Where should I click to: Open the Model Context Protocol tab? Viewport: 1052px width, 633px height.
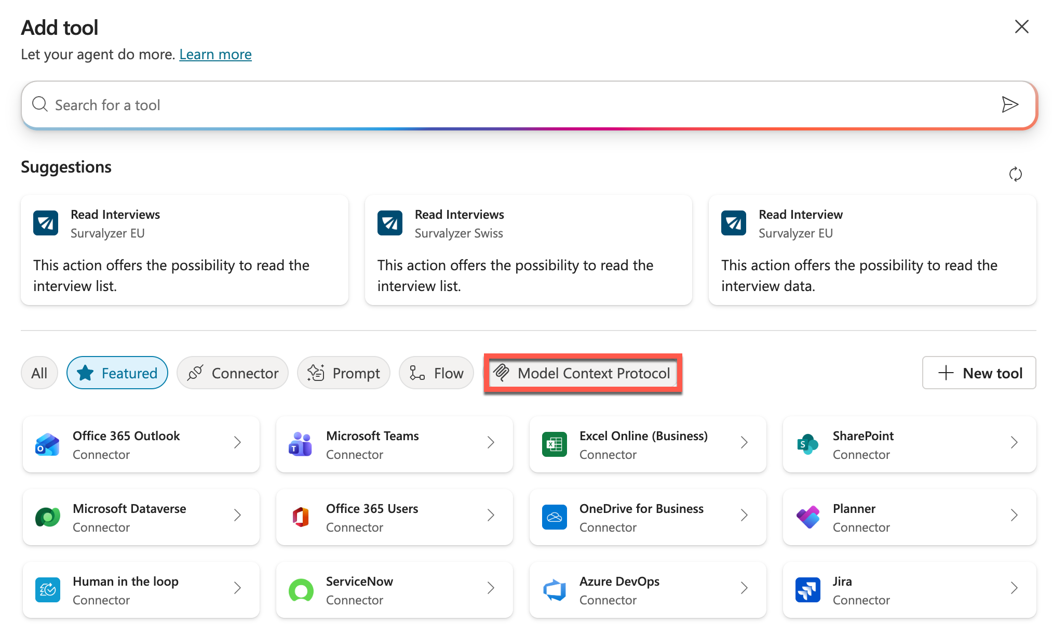[x=582, y=373]
